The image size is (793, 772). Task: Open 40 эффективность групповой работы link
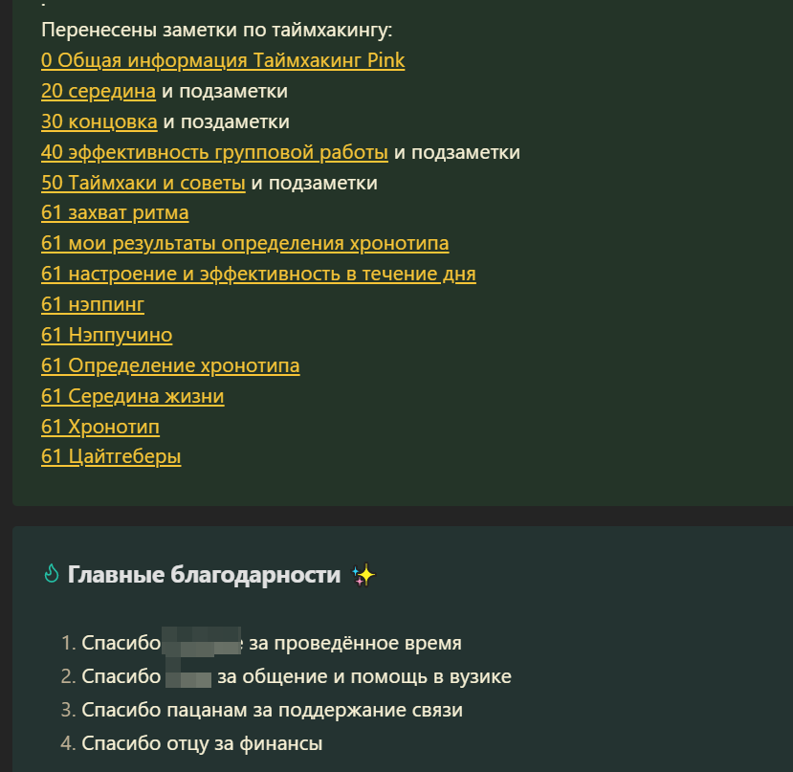pos(214,152)
